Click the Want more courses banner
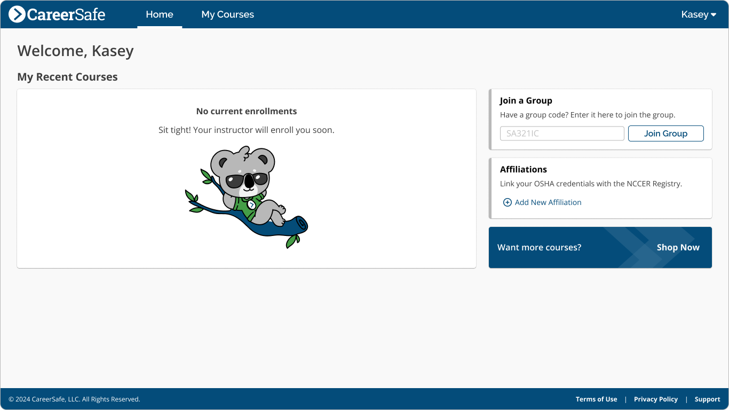729x410 pixels. click(x=540, y=247)
